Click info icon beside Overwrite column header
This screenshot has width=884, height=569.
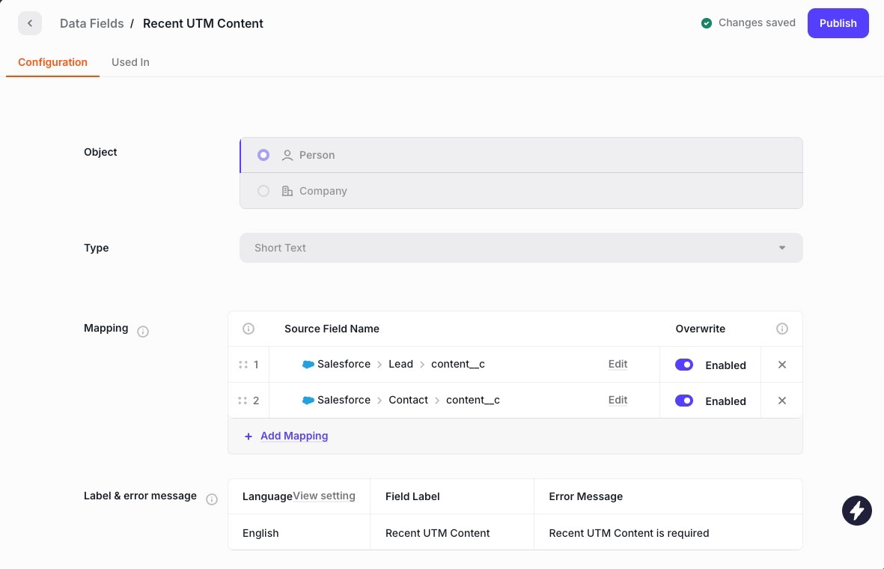click(782, 329)
